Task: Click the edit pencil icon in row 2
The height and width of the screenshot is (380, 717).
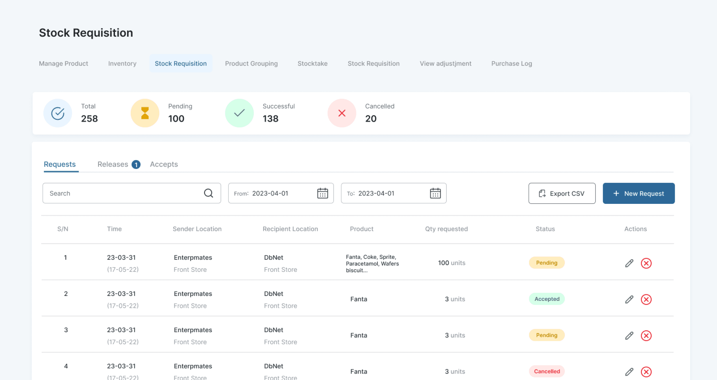Action: tap(629, 299)
